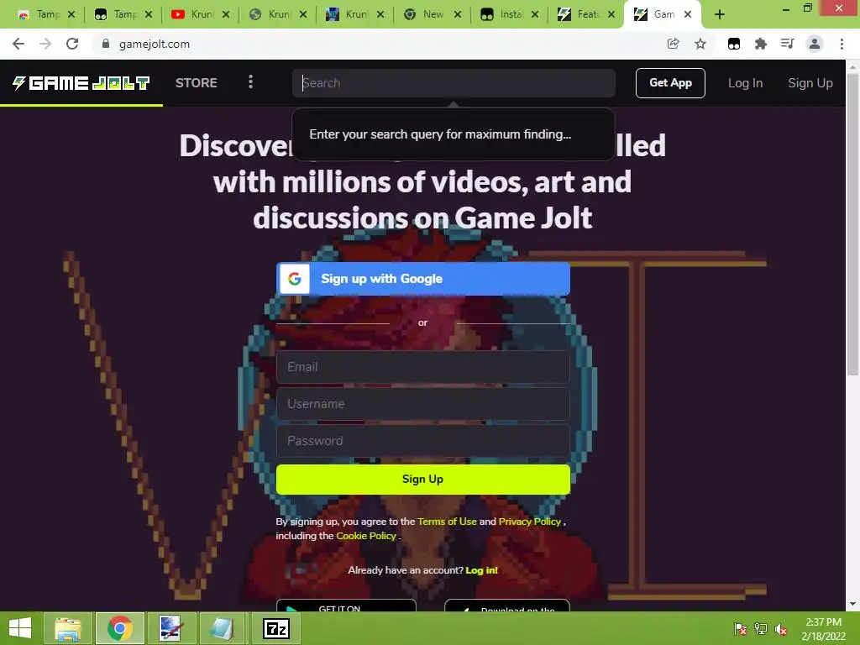This screenshot has width=860, height=645.
Task: Bookmark this page with star icon
Action: click(700, 44)
